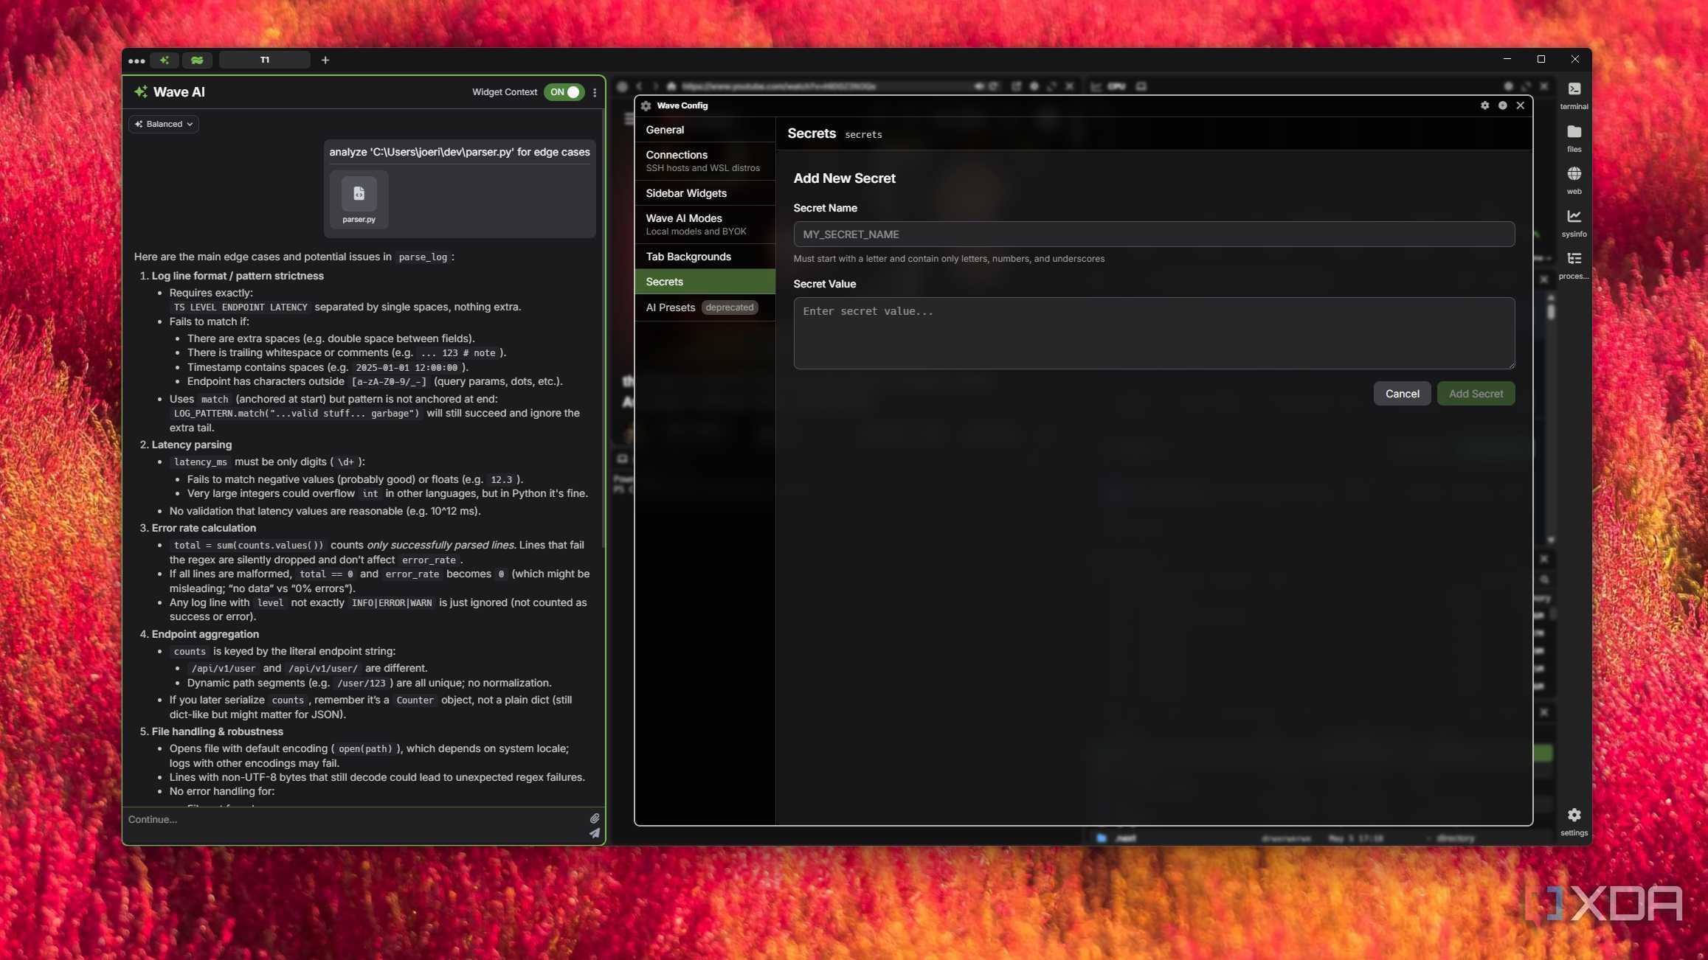
Task: Open the sysinfo widget in the sidebar
Action: pos(1574,223)
